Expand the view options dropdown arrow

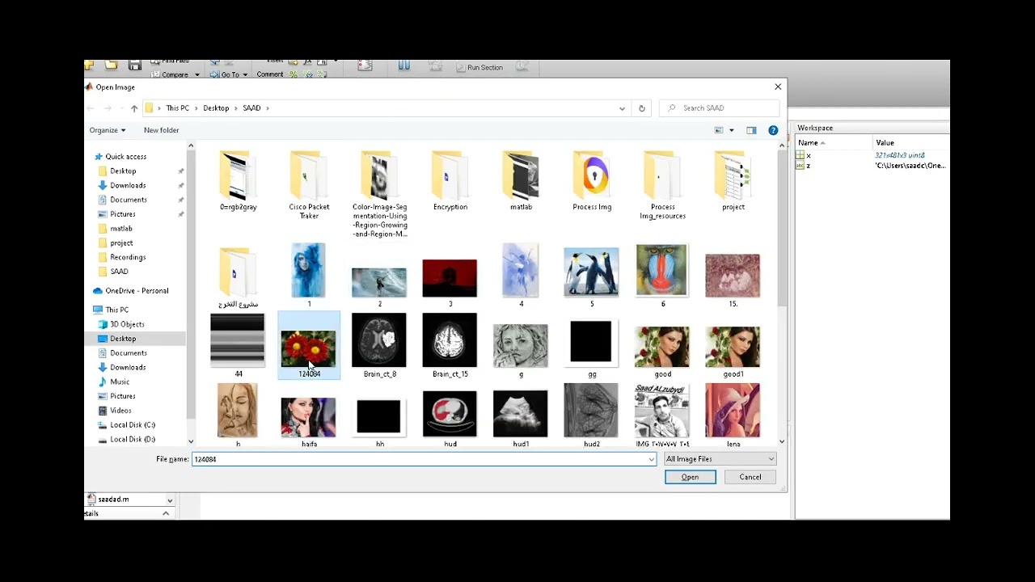[732, 130]
